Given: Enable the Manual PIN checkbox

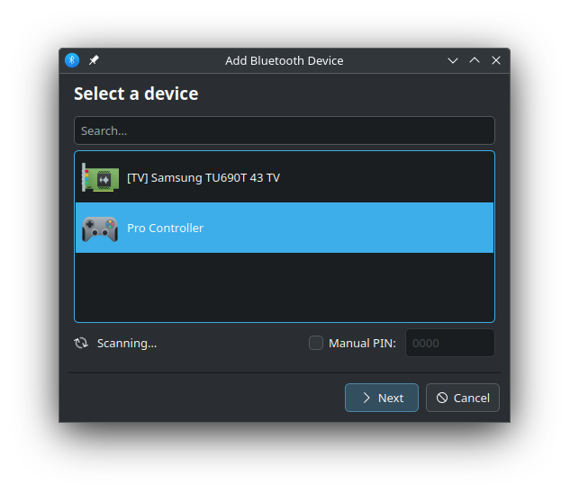Looking at the screenshot, I should coord(316,343).
